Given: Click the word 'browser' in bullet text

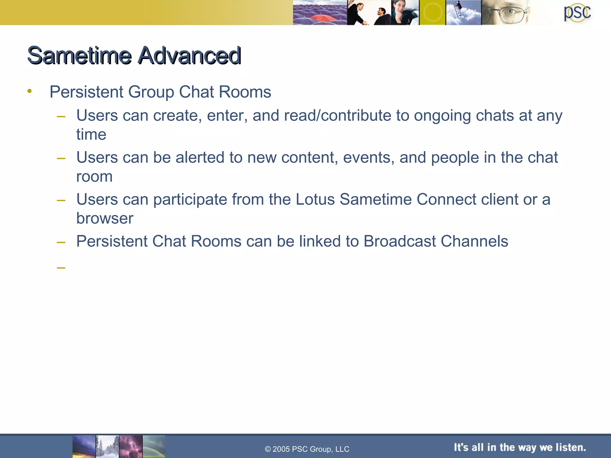Looking at the screenshot, I should [x=105, y=218].
